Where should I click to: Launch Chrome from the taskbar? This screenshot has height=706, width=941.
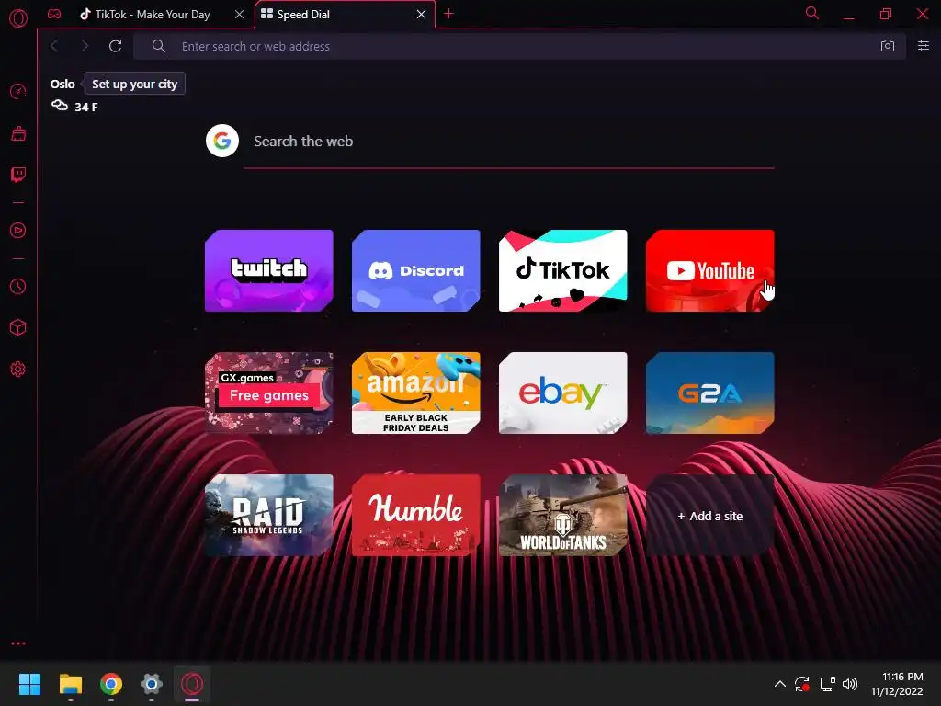(x=111, y=684)
